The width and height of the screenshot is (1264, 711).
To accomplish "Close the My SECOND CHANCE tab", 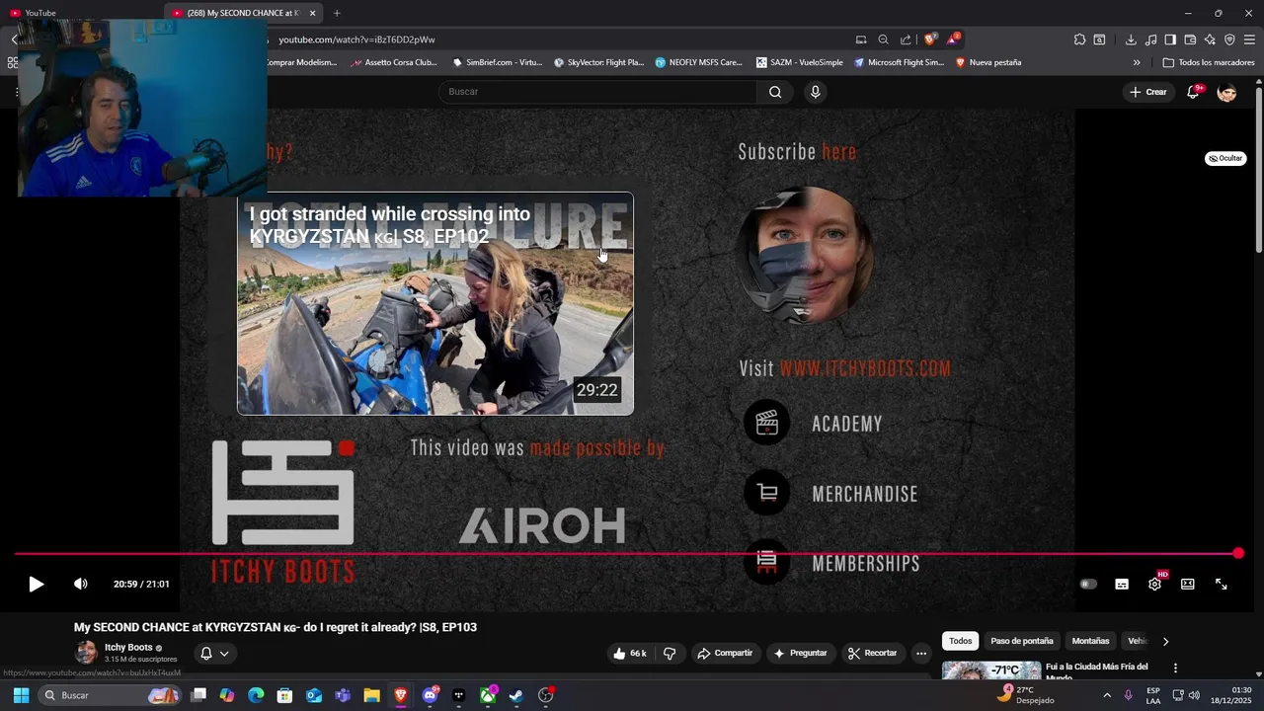I will [x=312, y=13].
